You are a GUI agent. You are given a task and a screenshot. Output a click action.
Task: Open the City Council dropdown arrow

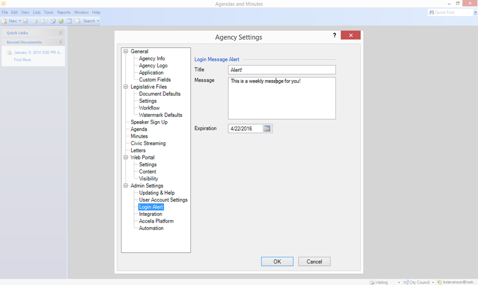click(433, 283)
